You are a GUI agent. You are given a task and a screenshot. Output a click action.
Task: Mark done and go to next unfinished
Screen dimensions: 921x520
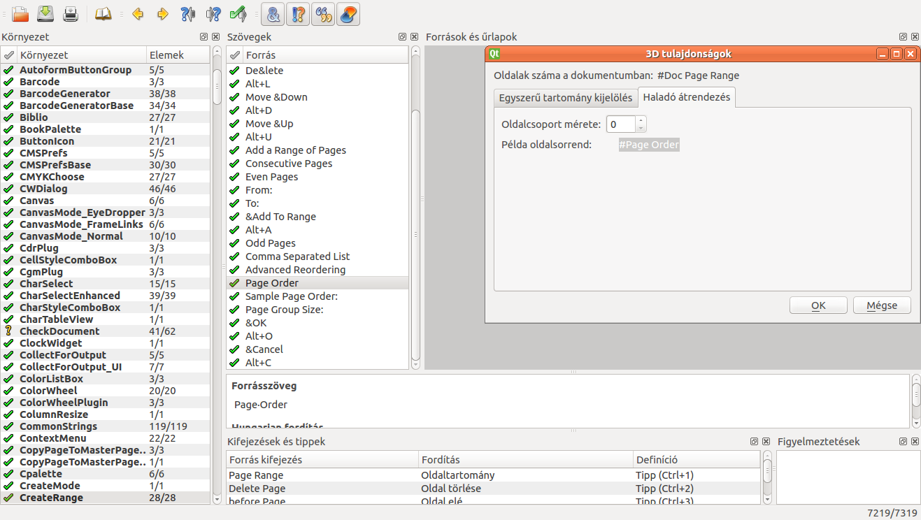(238, 13)
